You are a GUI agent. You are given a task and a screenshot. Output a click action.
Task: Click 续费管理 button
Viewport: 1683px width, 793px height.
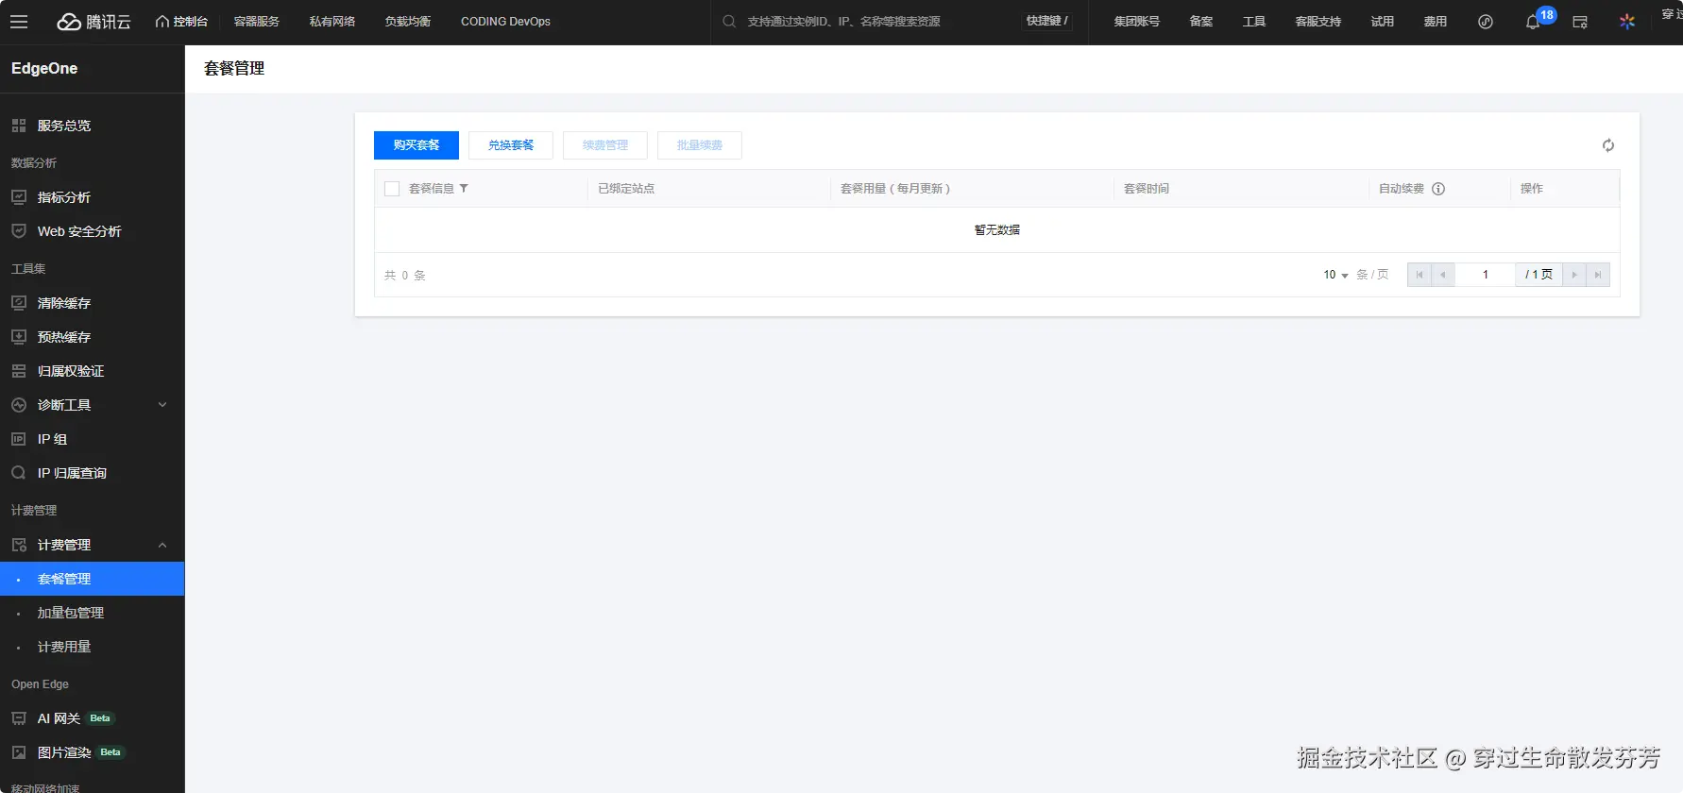605,145
